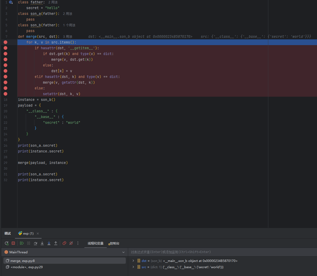Open the View Breakpoints dialog
Screen dimensions: 317x276
click(64, 243)
